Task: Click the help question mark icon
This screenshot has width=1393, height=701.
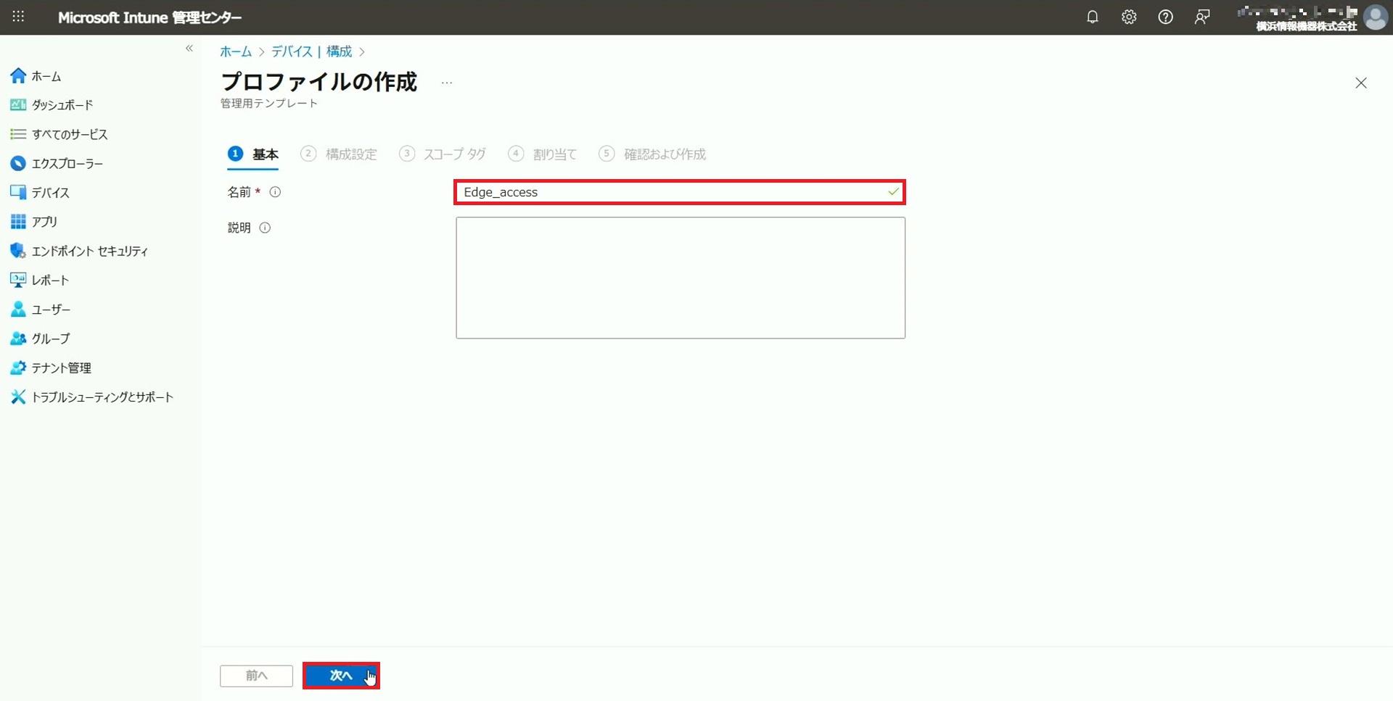Action: click(x=1165, y=17)
